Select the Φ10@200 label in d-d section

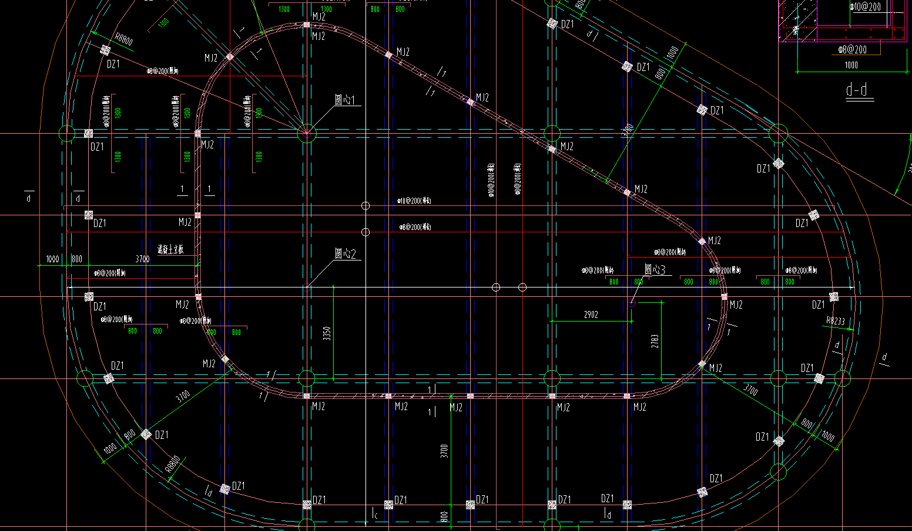coord(865,7)
